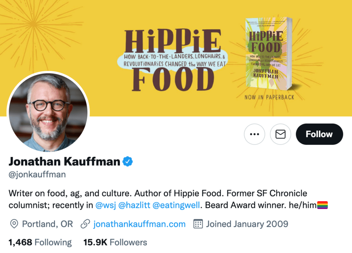Click the location pin icon

pos(14,224)
